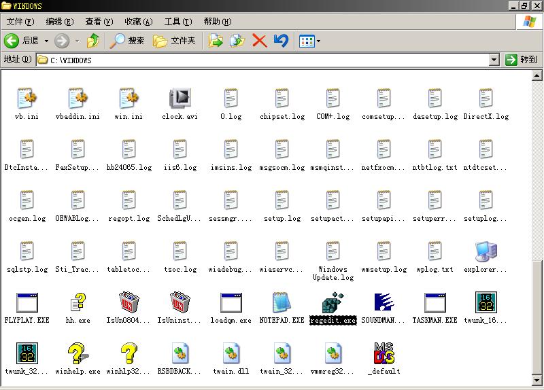Open the 文件 (File) menu
544x390 pixels.
point(20,22)
